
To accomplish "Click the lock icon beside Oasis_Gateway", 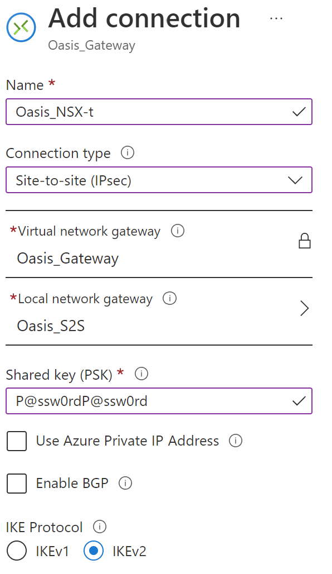I will [305, 241].
